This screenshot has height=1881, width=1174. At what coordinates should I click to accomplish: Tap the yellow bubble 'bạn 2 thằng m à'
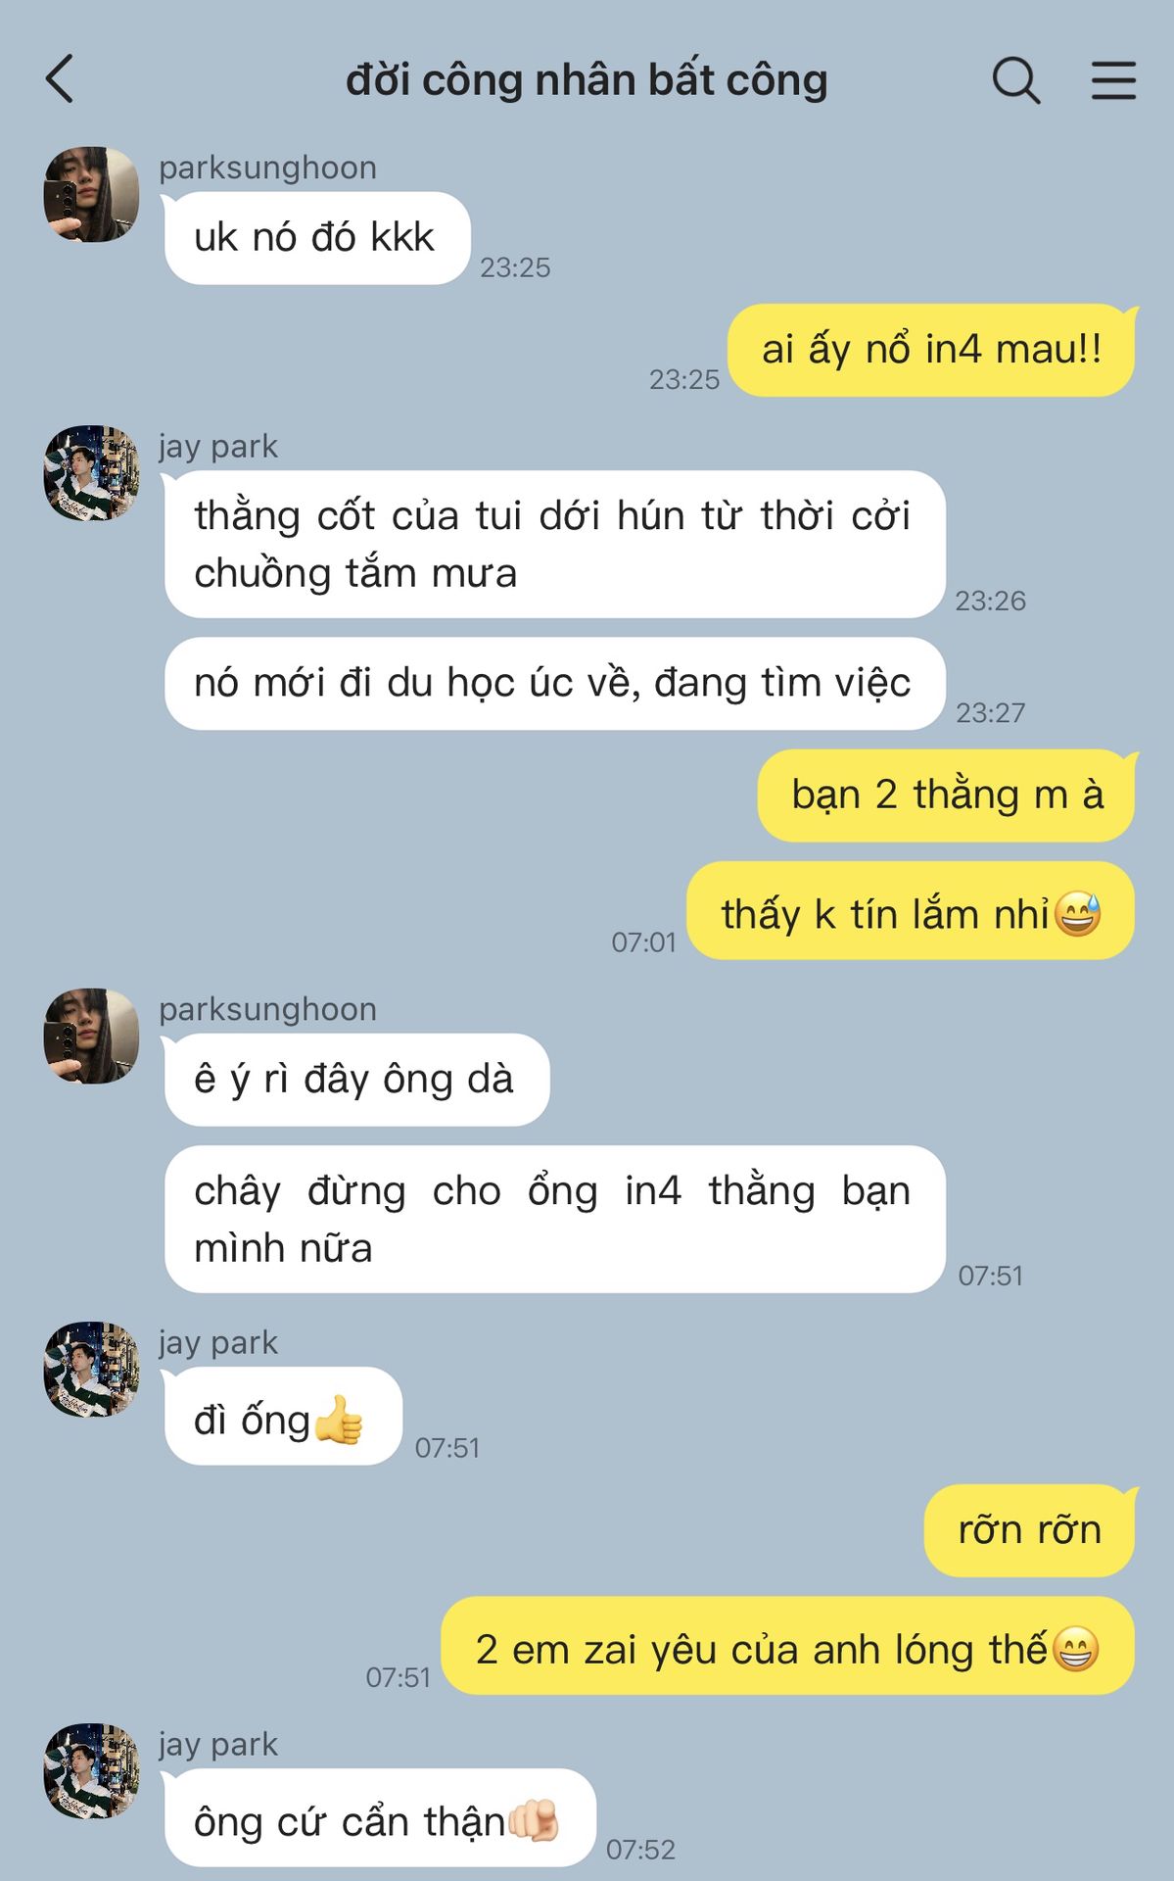click(x=947, y=796)
